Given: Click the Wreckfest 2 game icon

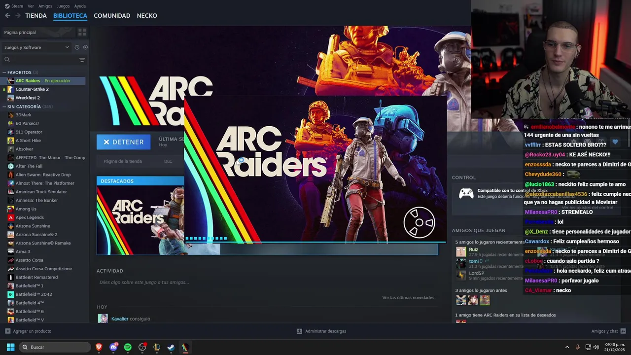Looking at the screenshot, I should (x=11, y=98).
